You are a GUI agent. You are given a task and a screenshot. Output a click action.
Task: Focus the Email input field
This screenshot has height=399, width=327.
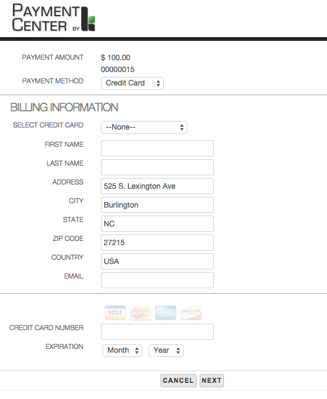tap(157, 280)
